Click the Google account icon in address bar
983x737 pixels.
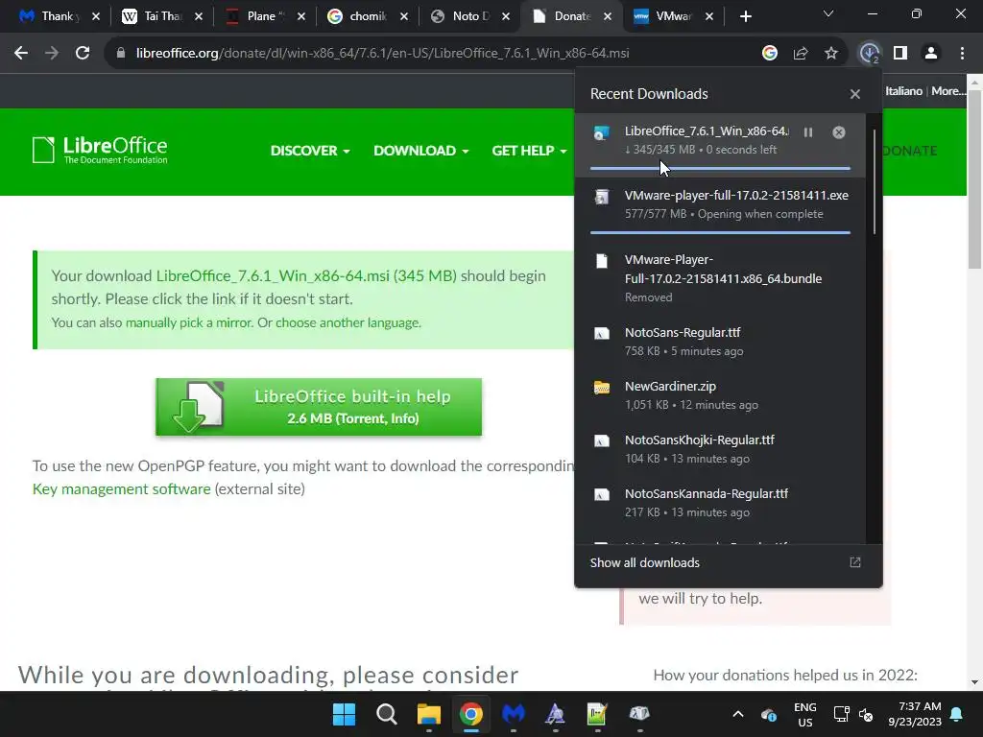770,54
